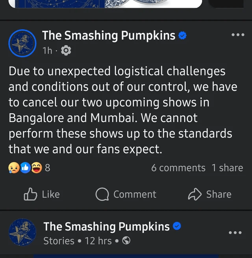This screenshot has height=258, width=252.
Task: Tap the post audience settings gear icon
Action: (x=67, y=50)
